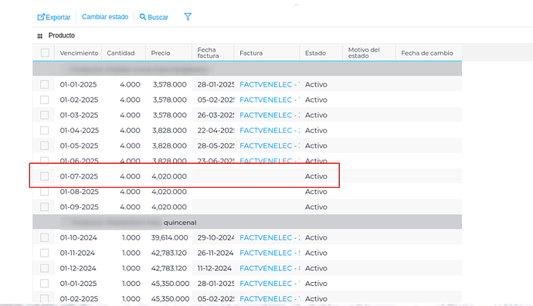Check the row with vencimiento 01-01-2025 priced 3,578.000

[x=45, y=84]
